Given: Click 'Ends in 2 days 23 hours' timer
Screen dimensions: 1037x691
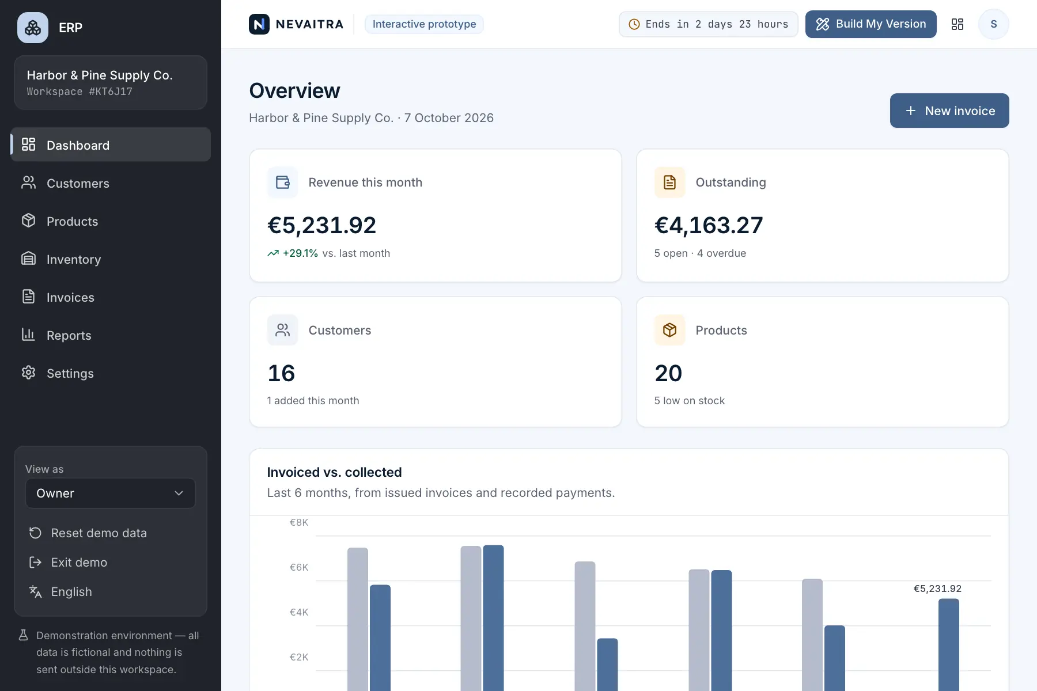Looking at the screenshot, I should pos(709,24).
